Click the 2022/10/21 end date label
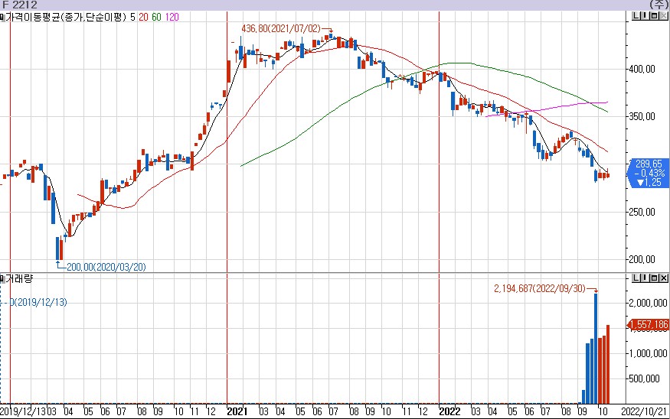The image size is (670, 419). 644,412
